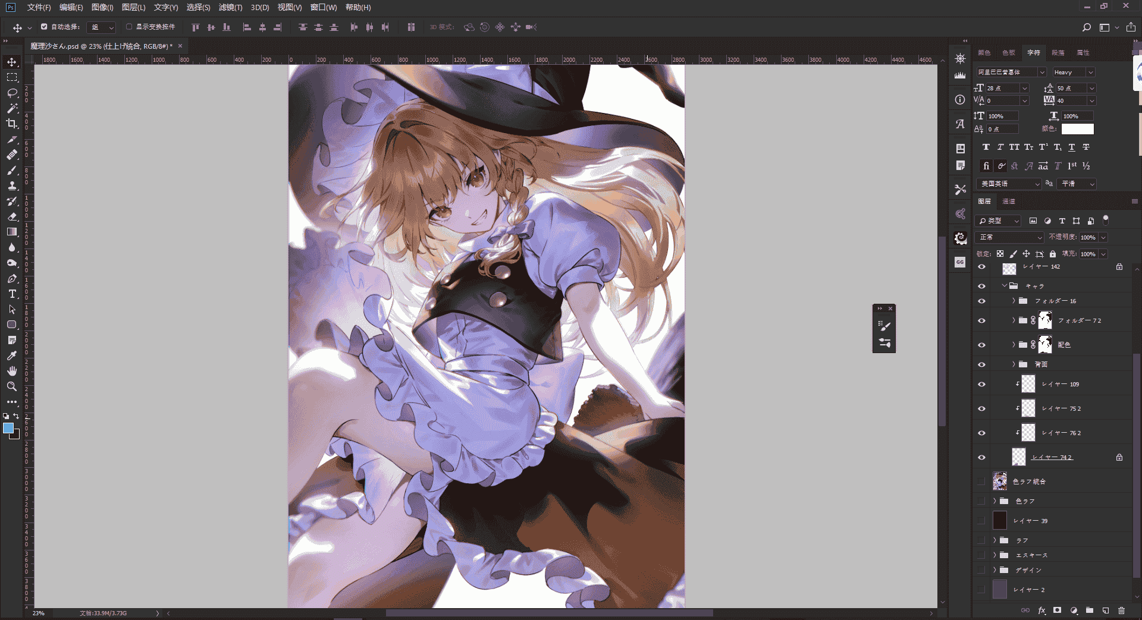The height and width of the screenshot is (620, 1142).
Task: Apply faux bold T button
Action: 986,147
